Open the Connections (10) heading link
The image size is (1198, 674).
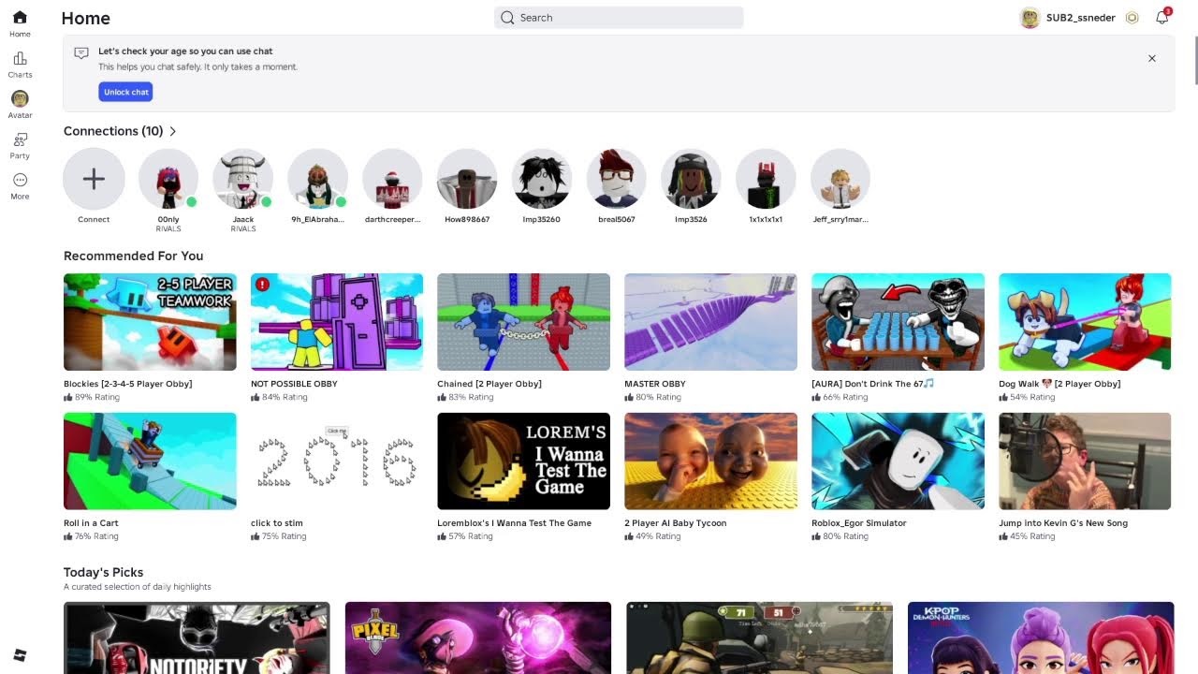[x=113, y=131]
